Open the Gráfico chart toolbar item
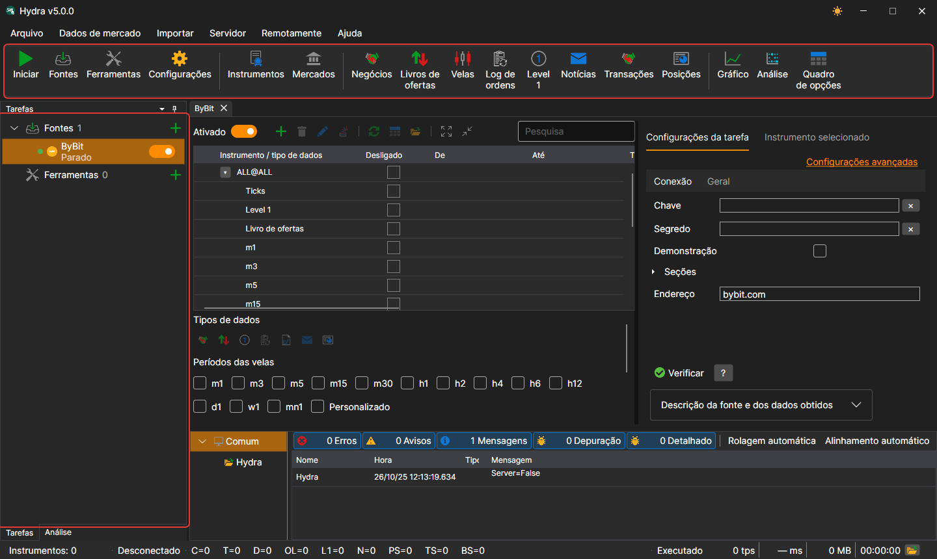Viewport: 937px width, 559px height. tap(733, 65)
